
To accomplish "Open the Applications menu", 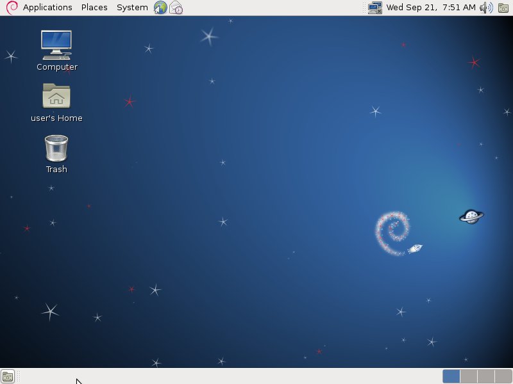I will 47,7.
